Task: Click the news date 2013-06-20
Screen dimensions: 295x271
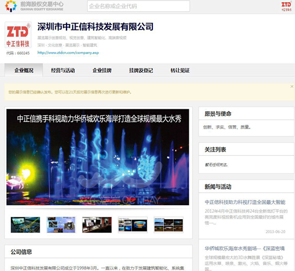Action: (276, 231)
